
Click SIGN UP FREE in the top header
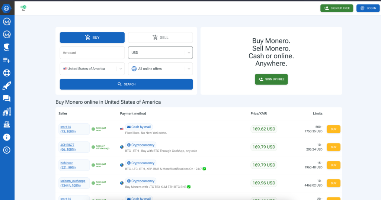click(x=337, y=8)
